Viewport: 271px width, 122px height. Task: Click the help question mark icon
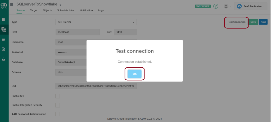click(216, 6)
